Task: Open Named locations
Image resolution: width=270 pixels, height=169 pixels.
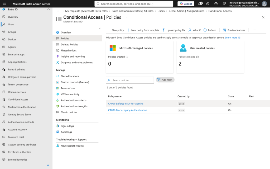Action: pos(70,76)
